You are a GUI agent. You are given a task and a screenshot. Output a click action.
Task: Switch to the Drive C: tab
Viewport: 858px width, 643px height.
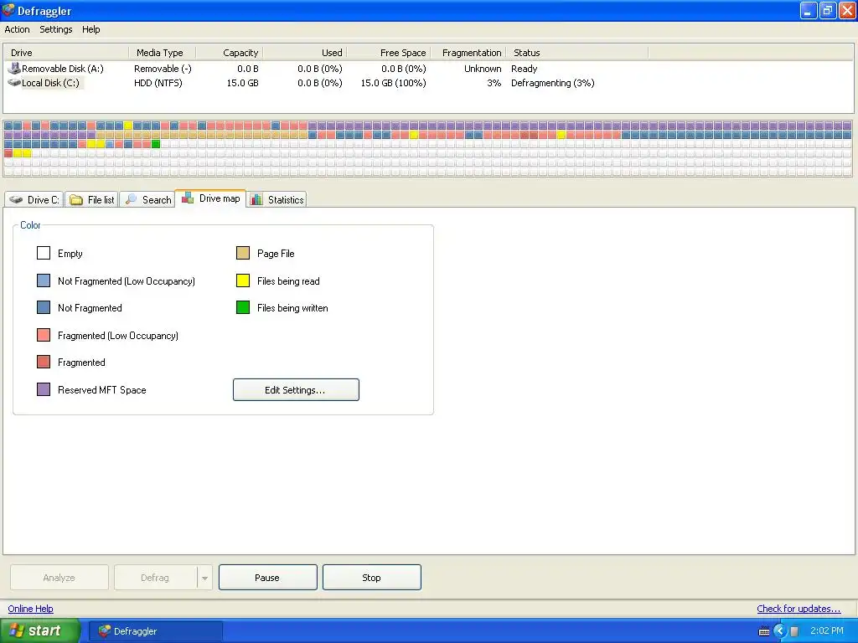tap(34, 199)
